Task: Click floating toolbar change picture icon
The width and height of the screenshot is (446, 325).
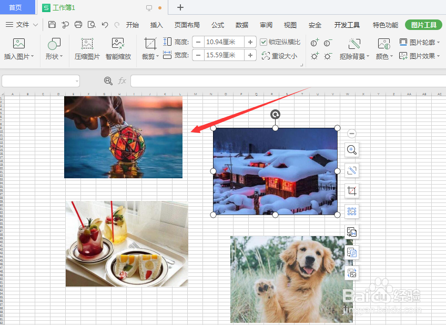Action: click(351, 273)
